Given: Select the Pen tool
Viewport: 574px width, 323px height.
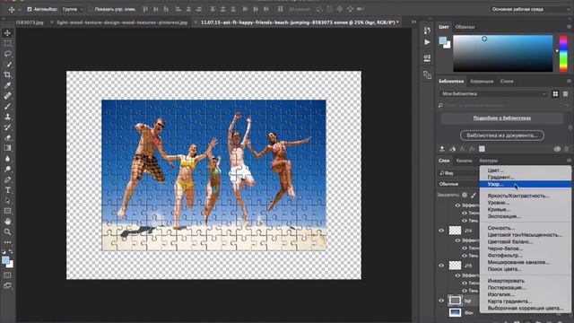Looking at the screenshot, I should [7, 179].
